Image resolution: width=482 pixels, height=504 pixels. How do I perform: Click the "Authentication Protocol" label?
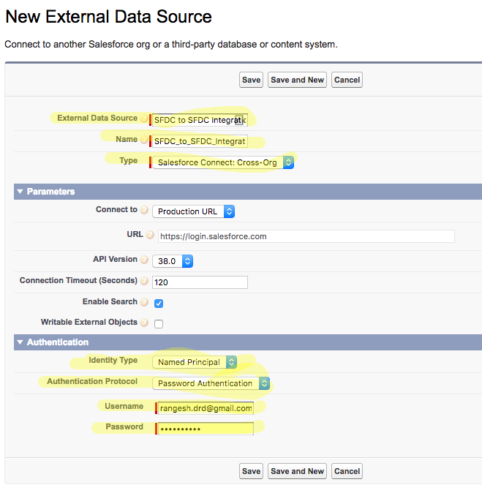point(92,382)
